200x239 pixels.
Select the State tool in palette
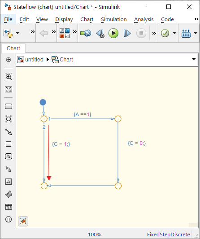[x=9, y=106]
